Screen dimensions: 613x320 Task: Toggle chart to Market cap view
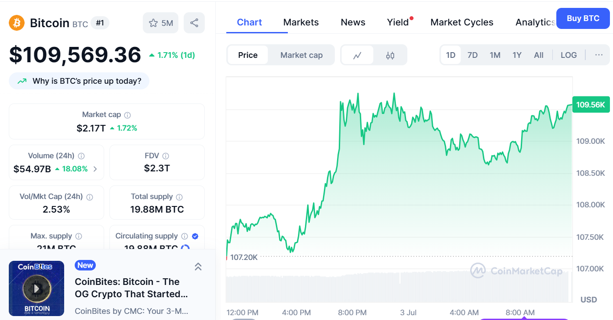pos(301,55)
